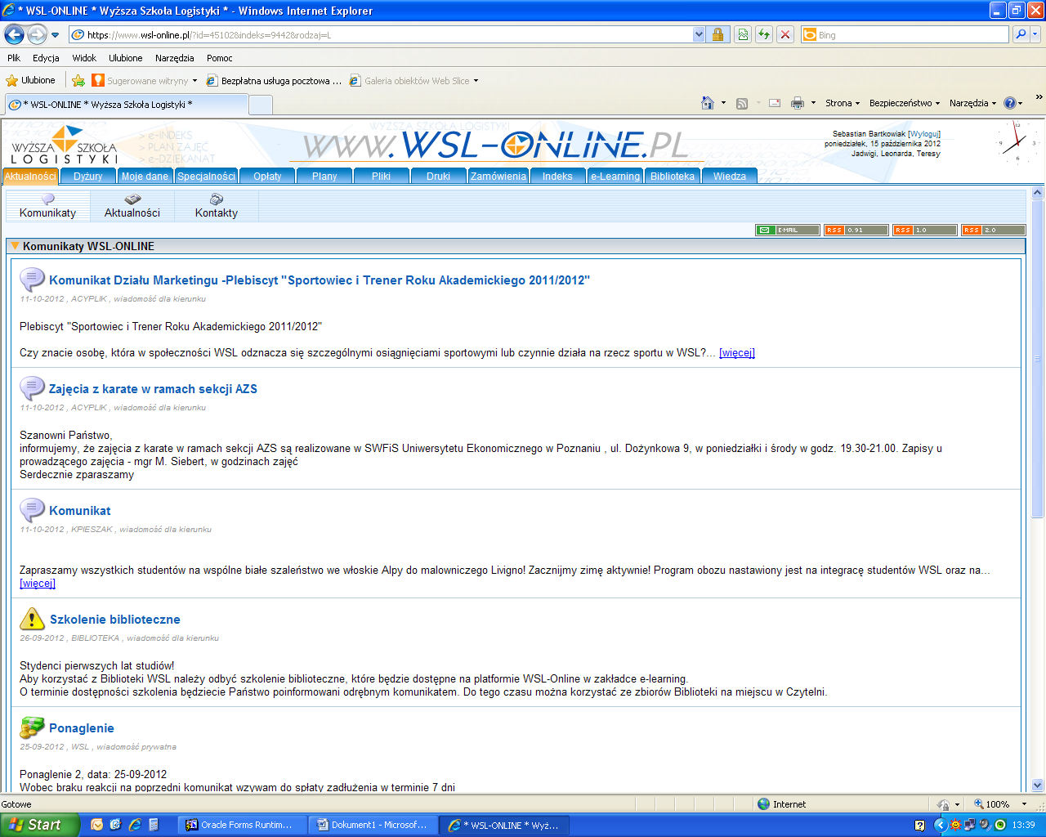Switch to Oracle Forms Runtime taskbar window

pos(242,825)
